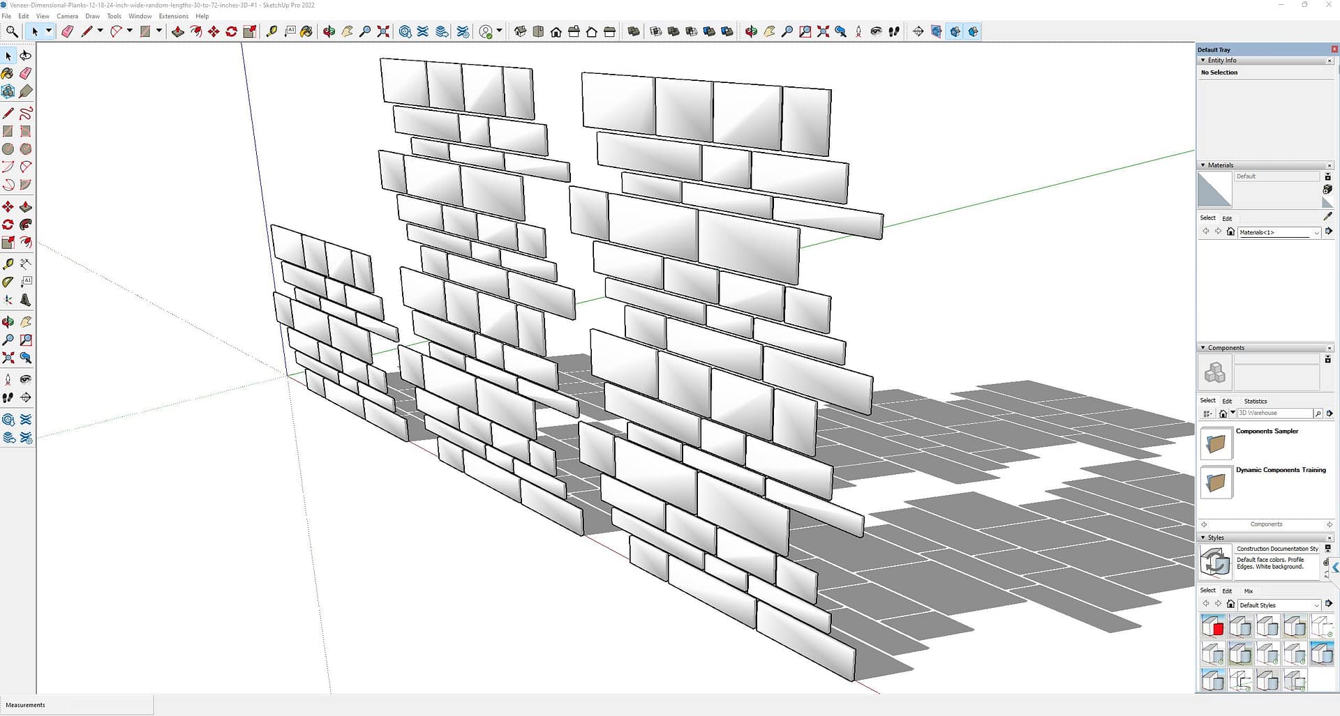Viewport: 1340px width, 716px height.
Task: Collapse the Entity Info panel
Action: click(x=1203, y=61)
